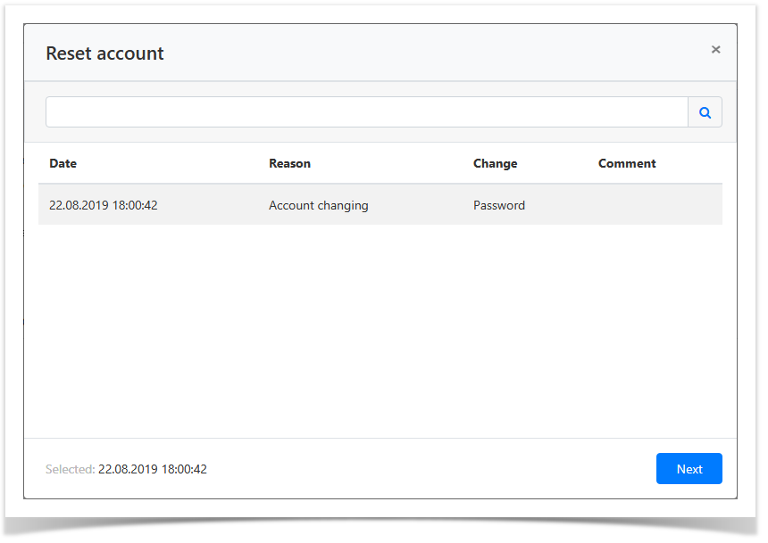Dismiss the dialog using the X control
This screenshot has width=768, height=543.
(715, 49)
